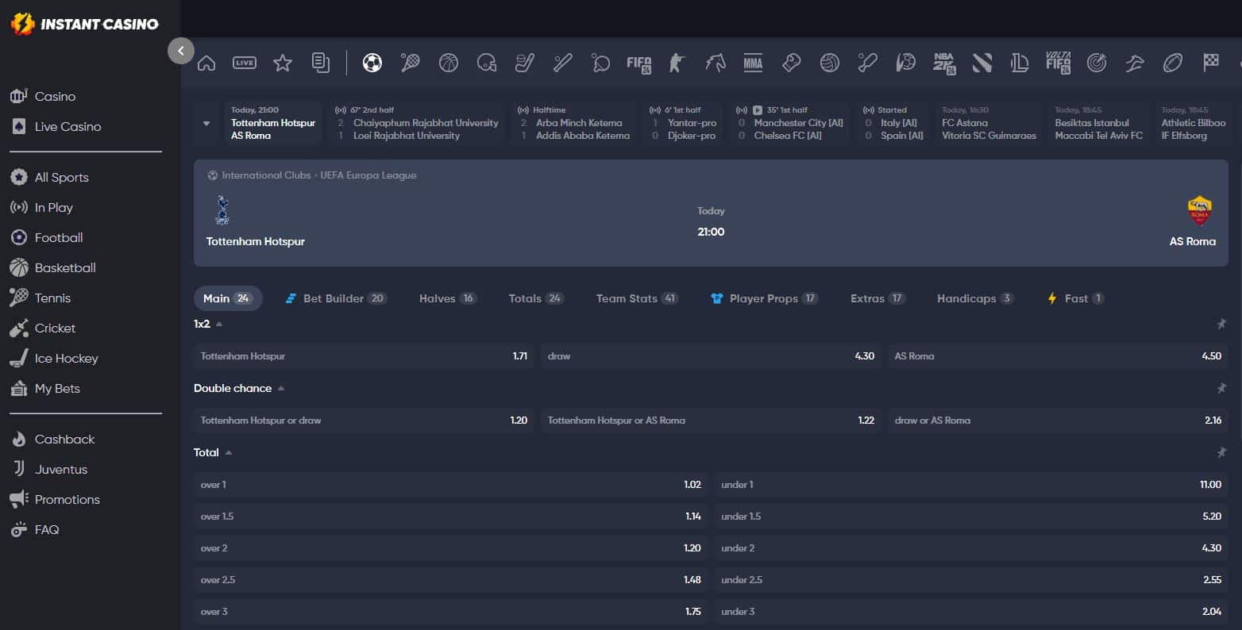Viewport: 1242px width, 630px height.
Task: Switch to the Team Stats tab
Action: (637, 298)
